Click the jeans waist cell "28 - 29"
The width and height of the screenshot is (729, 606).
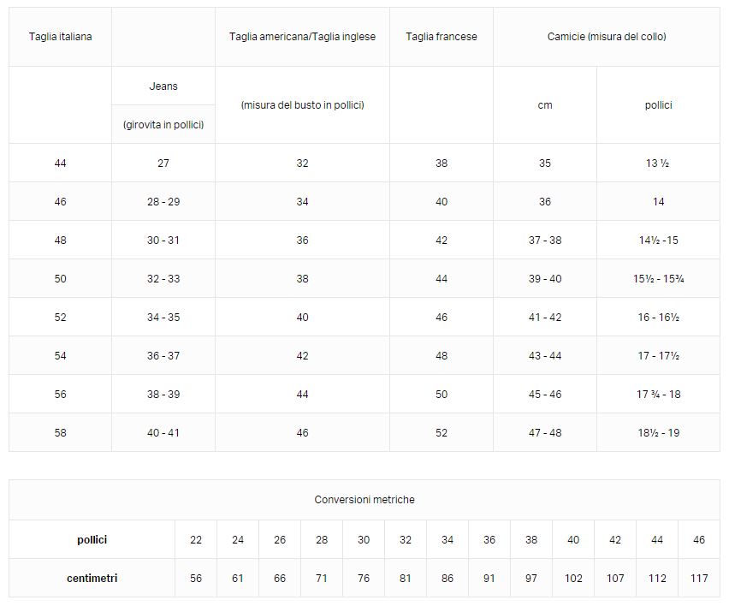point(163,202)
